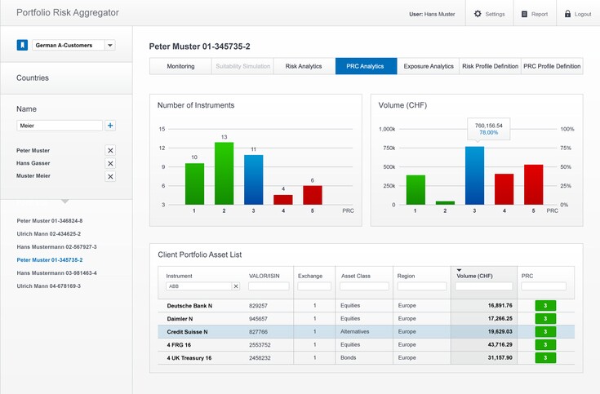Remove Hans Gasser from name list
Screen dimensions: 600x394
(x=110, y=164)
